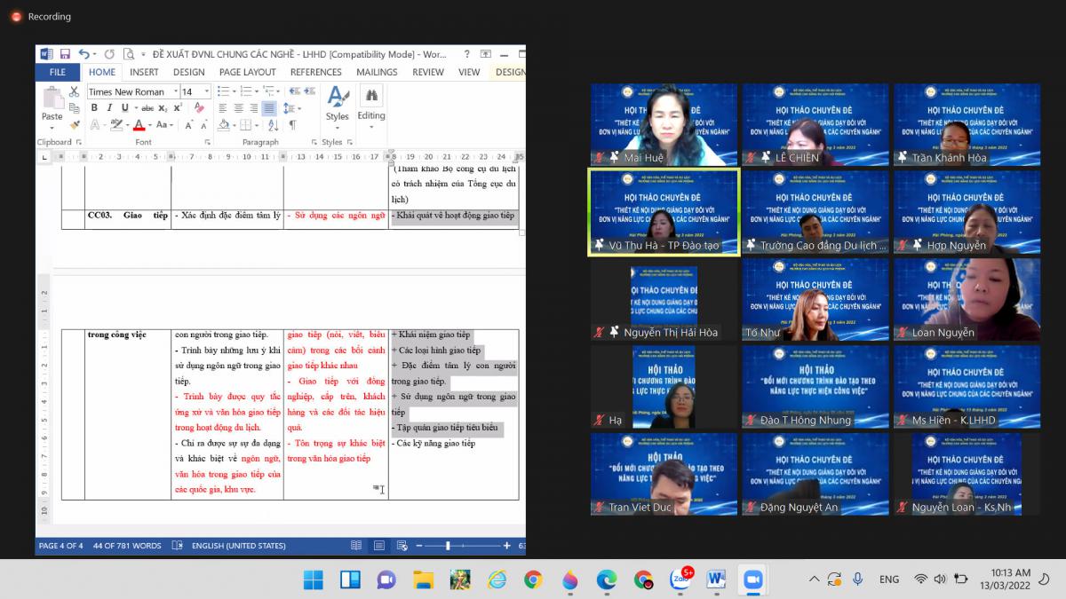Image resolution: width=1066 pixels, height=599 pixels.
Task: Shrink the font size
Action: point(204,125)
